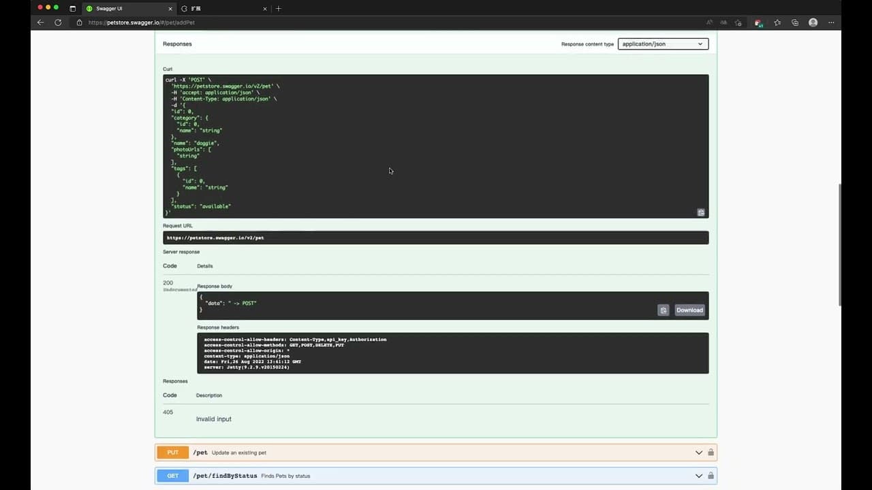This screenshot has height=490, width=872.
Task: Click the 'Undocumented' label
Action: click(x=180, y=290)
